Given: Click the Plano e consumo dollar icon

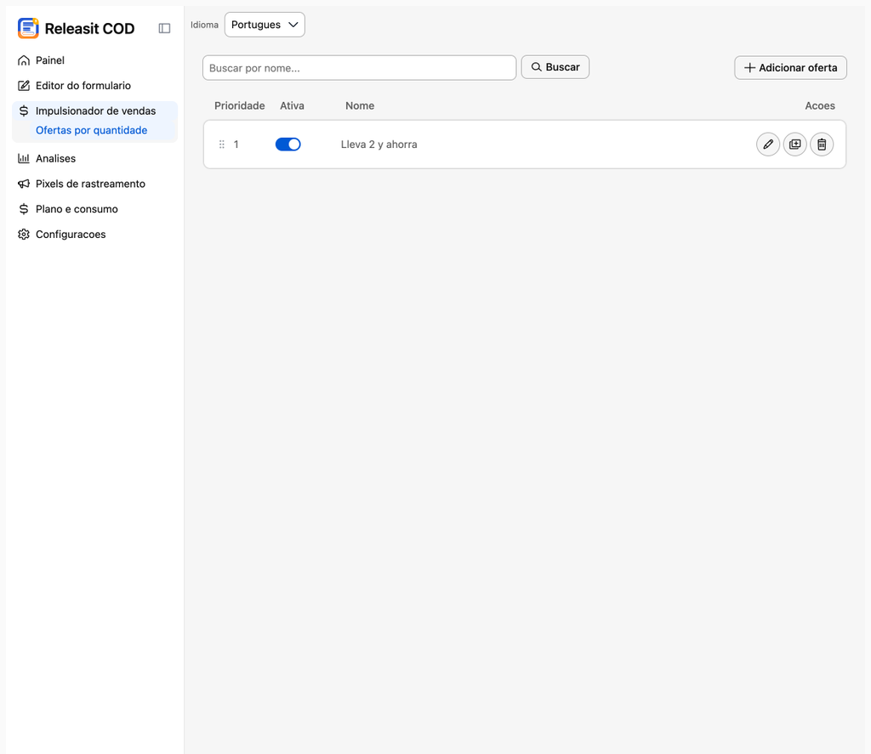Looking at the screenshot, I should tap(23, 209).
